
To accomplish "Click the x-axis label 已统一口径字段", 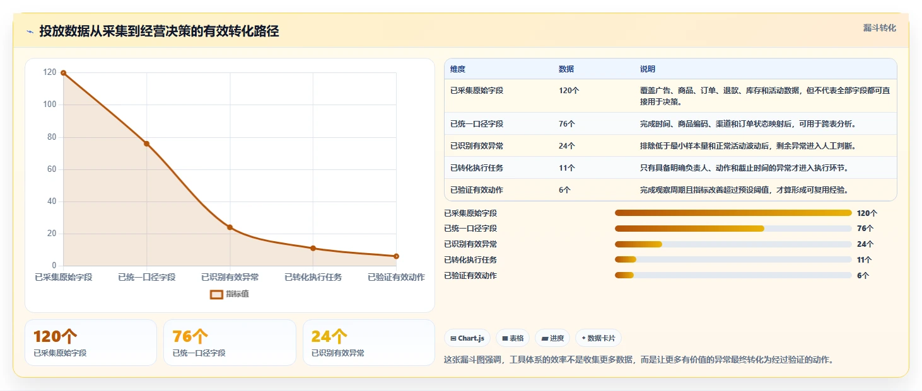I will tap(146, 277).
